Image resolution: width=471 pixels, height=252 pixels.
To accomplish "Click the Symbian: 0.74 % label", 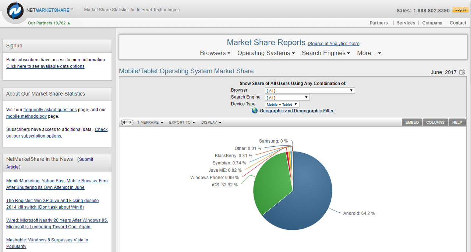I will click(229, 163).
